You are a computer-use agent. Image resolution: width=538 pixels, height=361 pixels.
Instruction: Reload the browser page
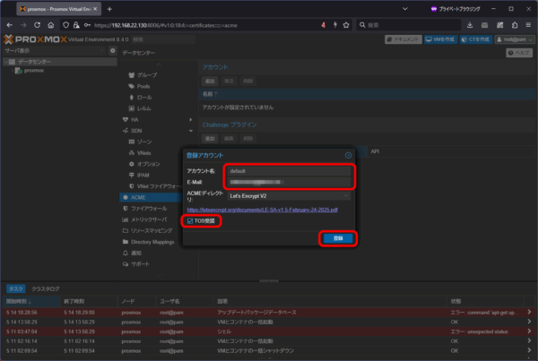point(37,25)
